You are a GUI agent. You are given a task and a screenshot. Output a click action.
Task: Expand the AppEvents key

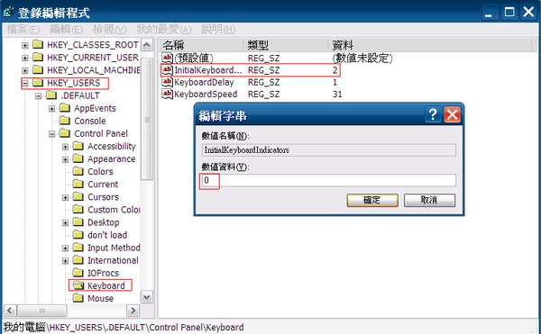(51, 109)
